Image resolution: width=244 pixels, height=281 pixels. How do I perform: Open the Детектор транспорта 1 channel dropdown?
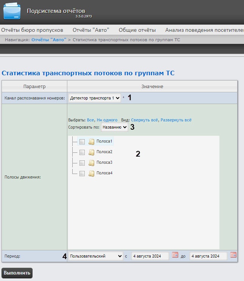click(x=95, y=98)
